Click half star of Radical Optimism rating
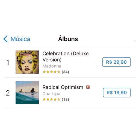Viewport: 136px width, 136px height. coord(59,99)
